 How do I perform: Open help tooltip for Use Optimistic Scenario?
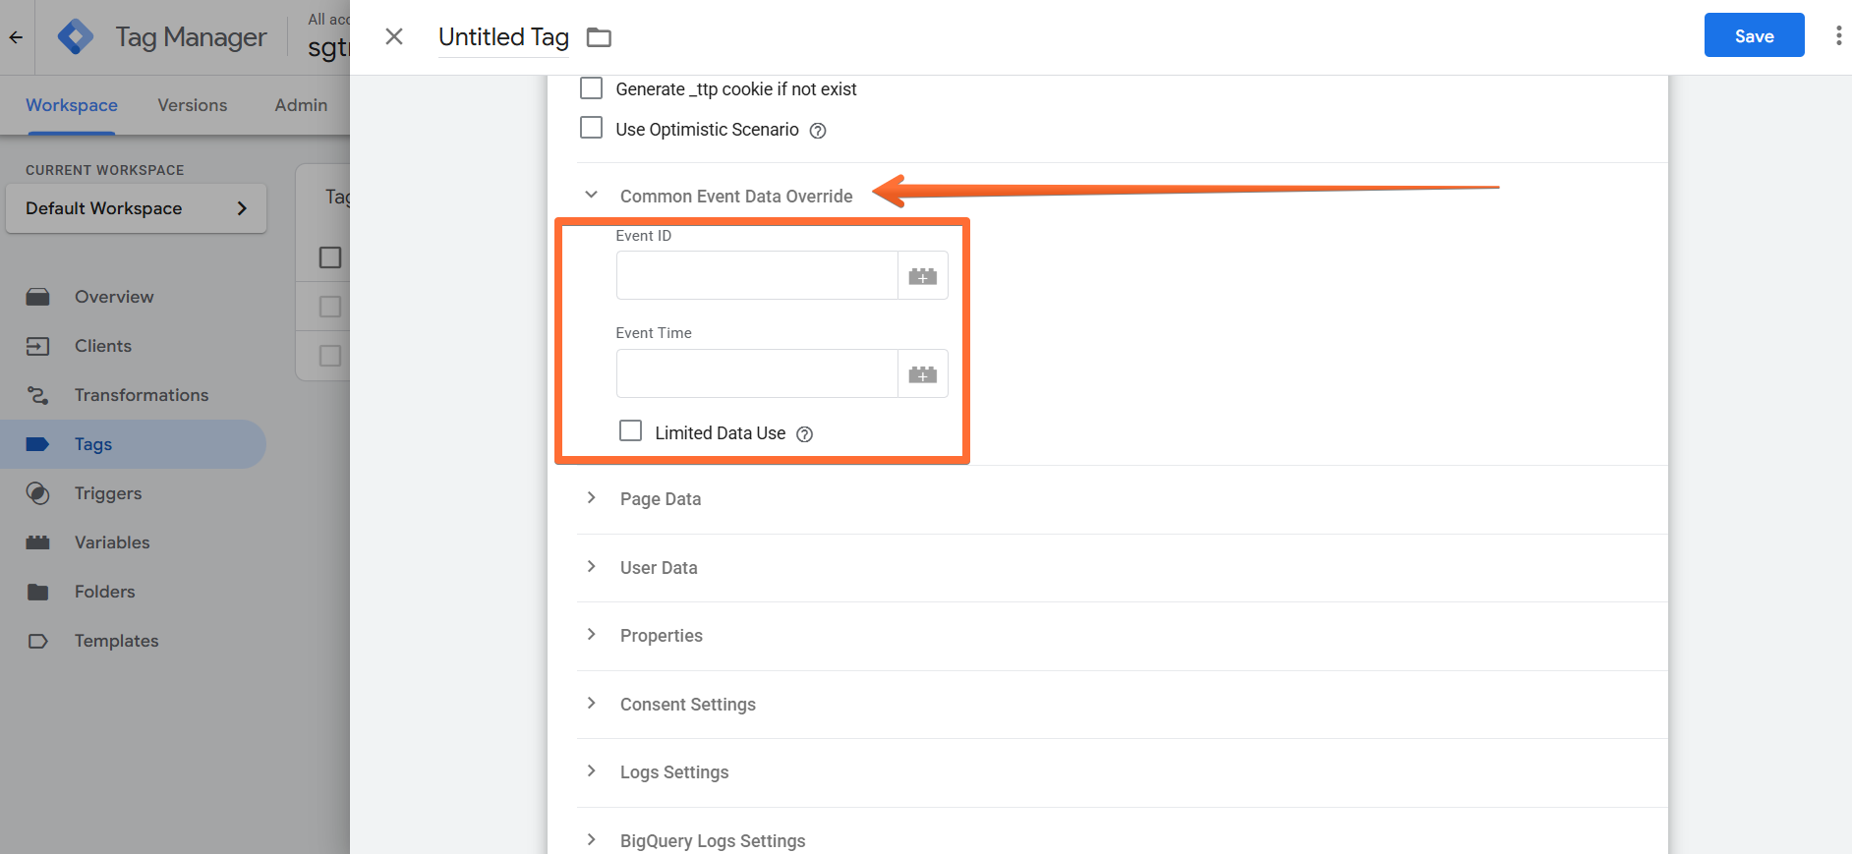pyautogui.click(x=817, y=131)
